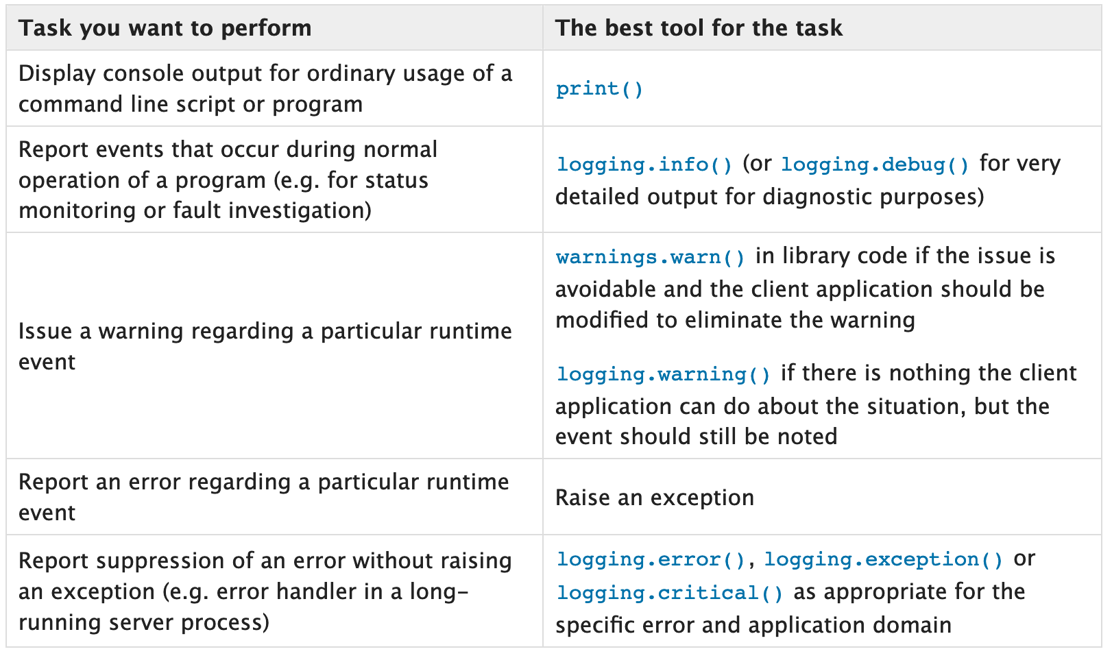Click the "Report suppression of an error" cell
Image resolution: width=1112 pixels, height=658 pixels.
(x=265, y=591)
